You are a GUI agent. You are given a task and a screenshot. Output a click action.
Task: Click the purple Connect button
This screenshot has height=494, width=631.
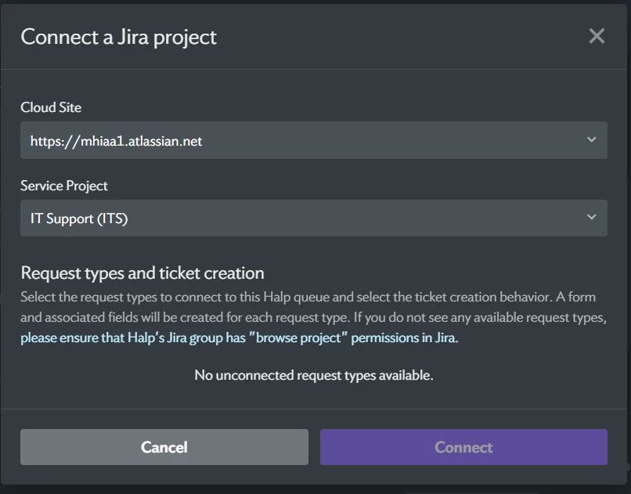(x=463, y=447)
